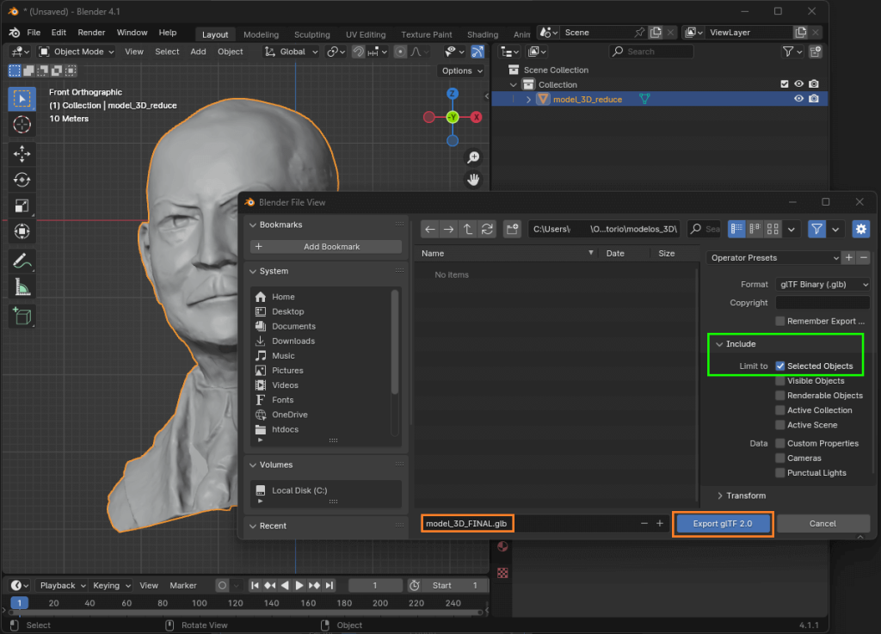Open Operator Presets dropdown
Screen dimensions: 881x634
773,258
